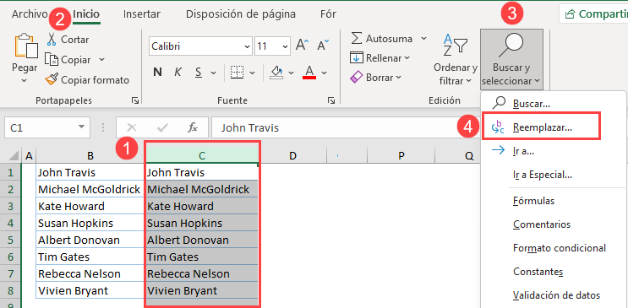This screenshot has height=308, width=628.
Task: Expand font color options arrow
Action: coord(324,73)
